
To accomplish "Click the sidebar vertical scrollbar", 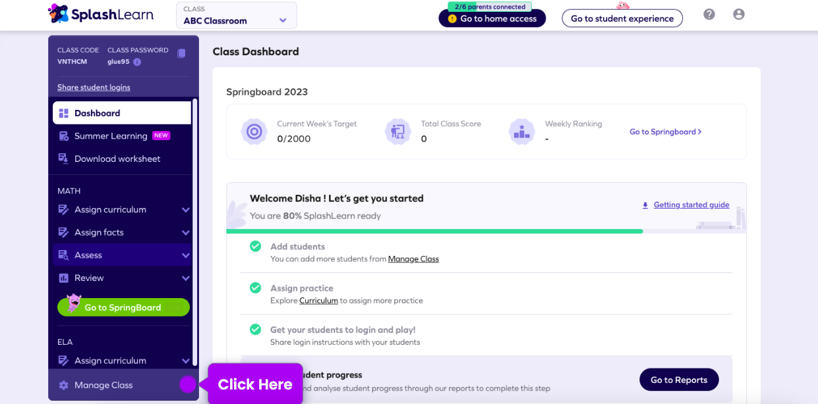I will pos(194,230).
